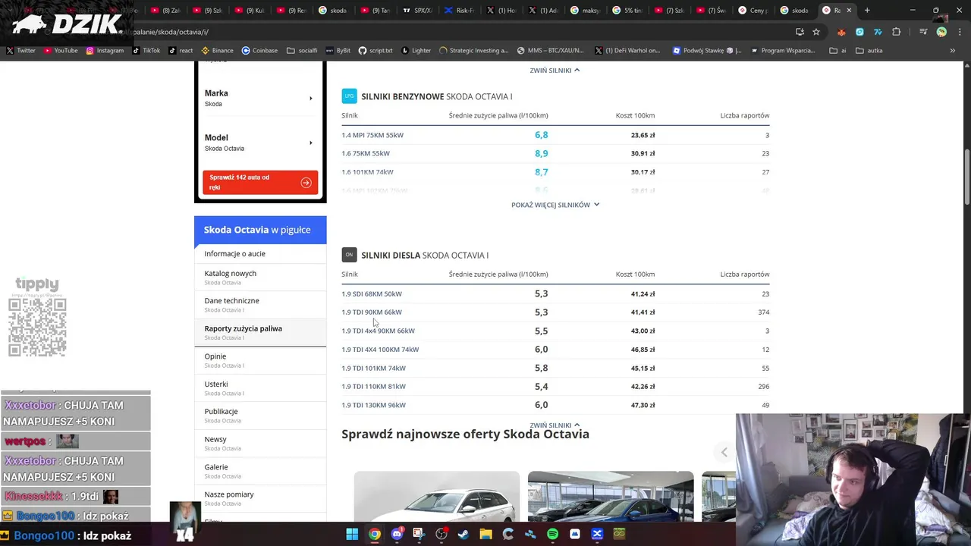Open Galerie in the sidebar

[259, 470]
